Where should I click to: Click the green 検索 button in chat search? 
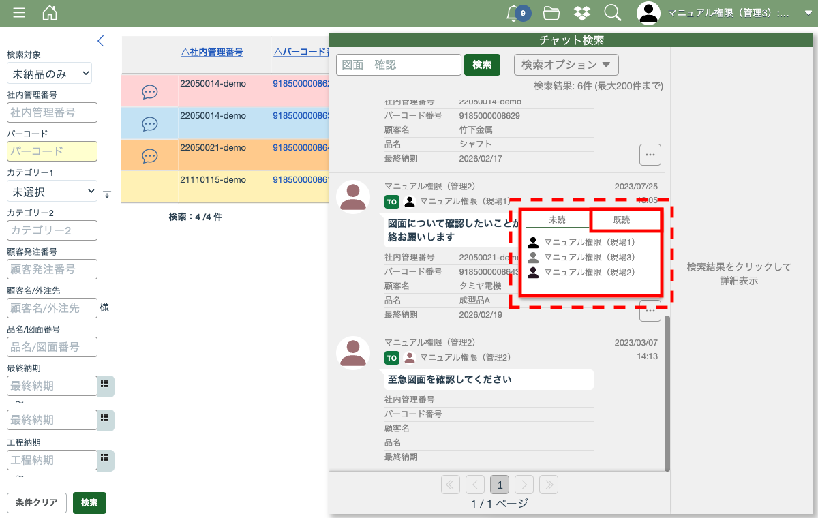[482, 65]
